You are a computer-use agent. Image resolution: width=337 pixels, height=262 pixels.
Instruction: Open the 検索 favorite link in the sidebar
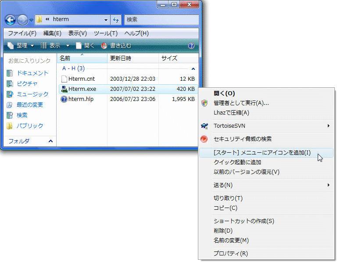point(22,115)
